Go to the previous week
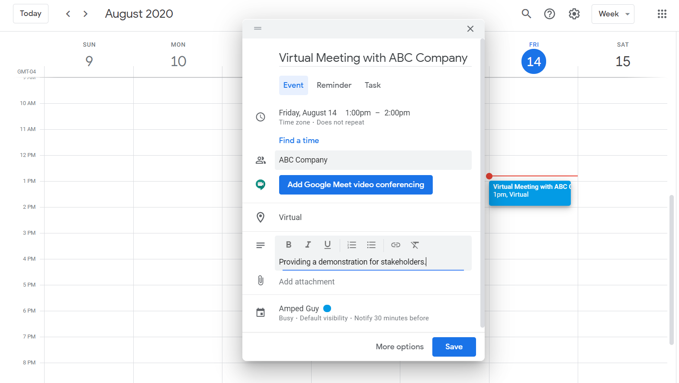Image resolution: width=679 pixels, height=383 pixels. (x=68, y=14)
